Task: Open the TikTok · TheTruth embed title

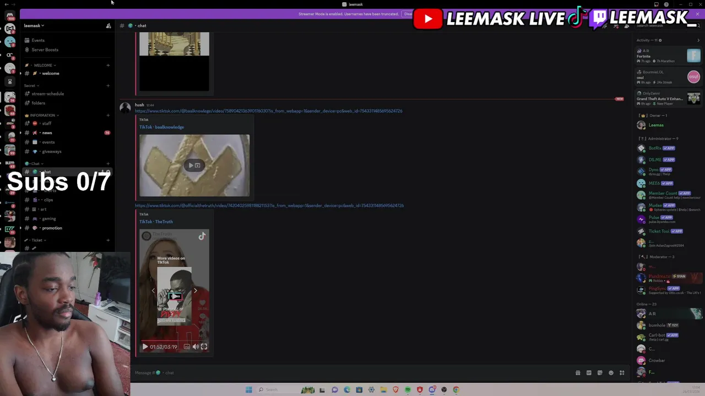Action: pos(156,222)
